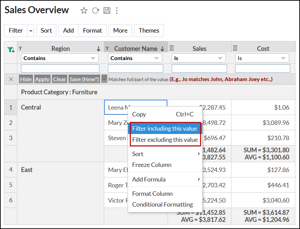Click the Customer Name sort arrow
300x229 pixels.
point(162,49)
